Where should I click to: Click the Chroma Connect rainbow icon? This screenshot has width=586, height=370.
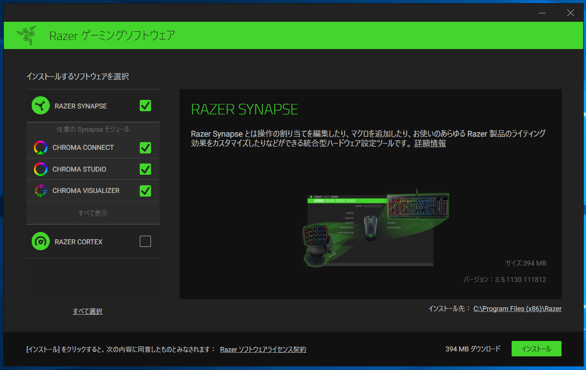(x=41, y=148)
